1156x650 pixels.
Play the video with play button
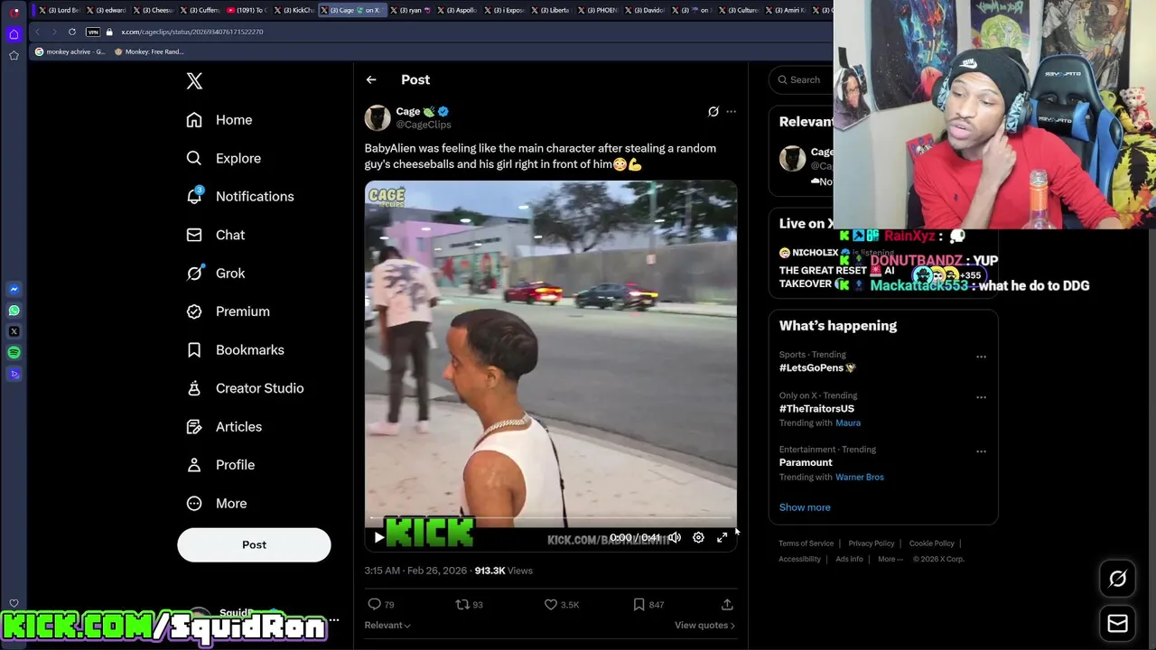379,537
